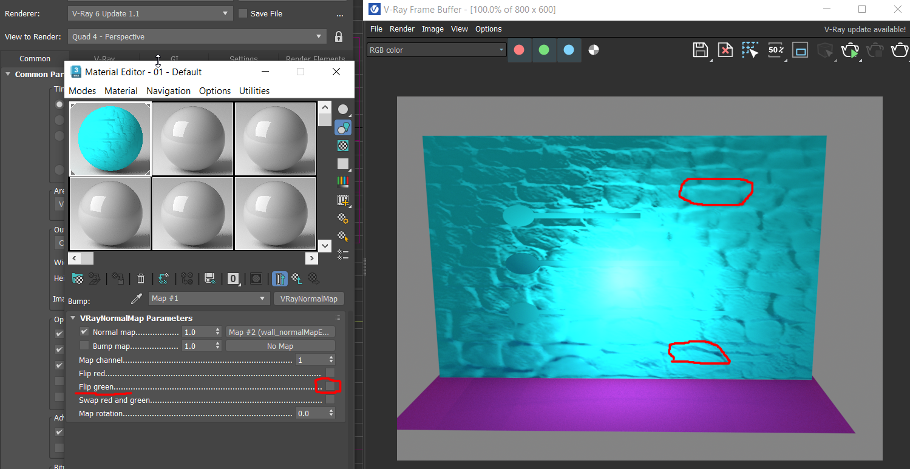Assign material to selection icon
Viewport: 910px width, 469px height.
(118, 278)
